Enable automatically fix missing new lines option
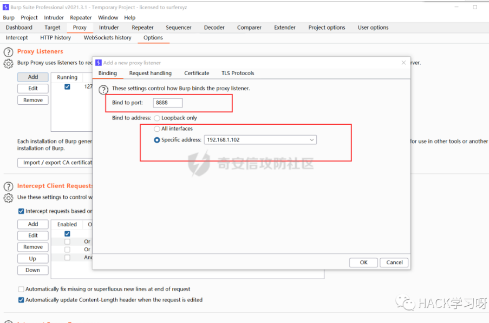This screenshot has height=323, width=489. tap(21, 290)
